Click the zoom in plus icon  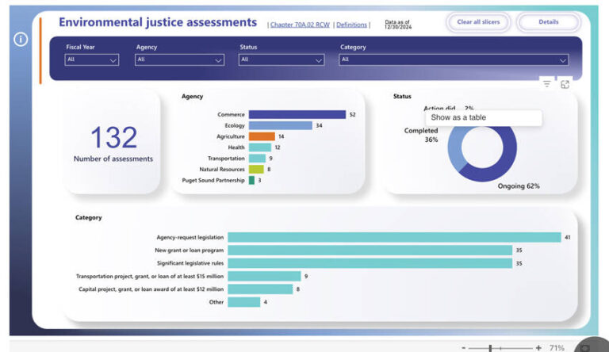click(x=538, y=347)
